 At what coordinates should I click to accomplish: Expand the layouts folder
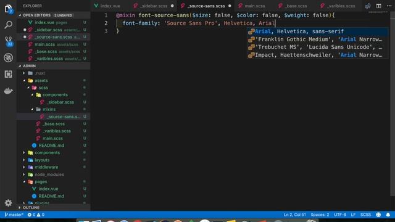[x=53, y=160]
